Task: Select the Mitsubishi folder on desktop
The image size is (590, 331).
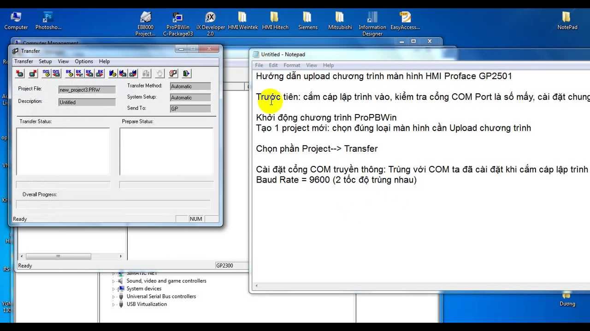Action: [340, 21]
